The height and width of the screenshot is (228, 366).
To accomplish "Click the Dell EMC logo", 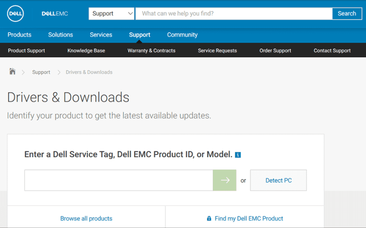I will point(55,14).
